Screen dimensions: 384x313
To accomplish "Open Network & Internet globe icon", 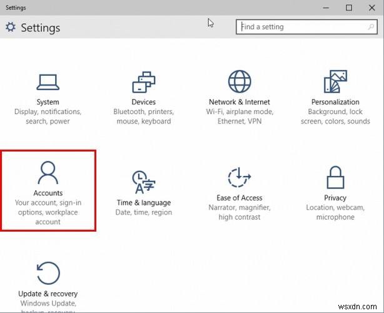I will (240, 81).
